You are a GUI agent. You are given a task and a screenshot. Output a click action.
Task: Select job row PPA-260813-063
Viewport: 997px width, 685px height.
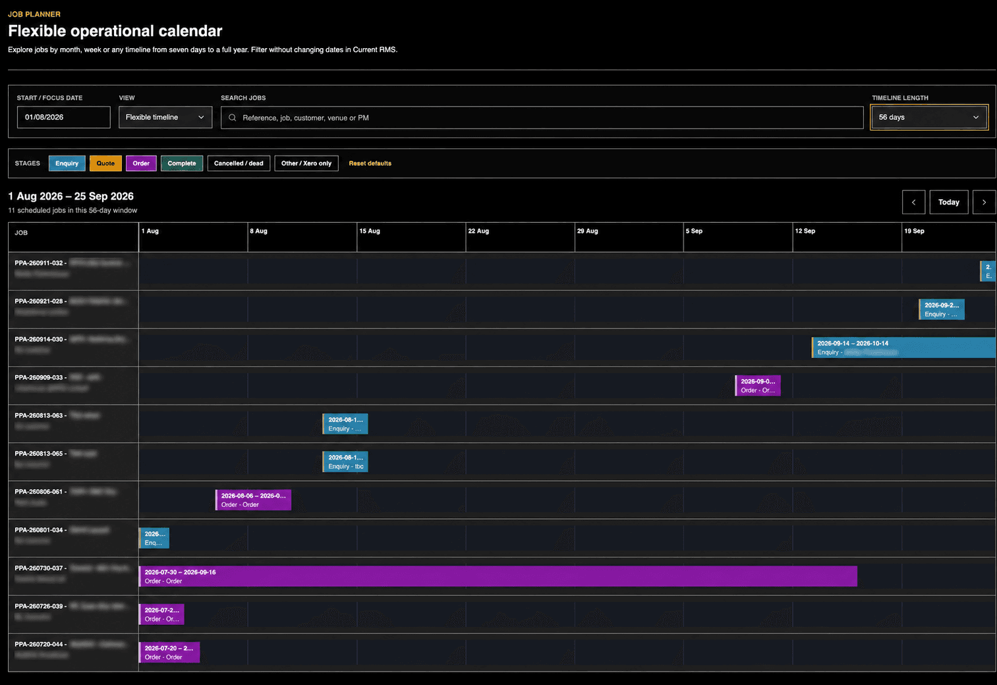[73, 424]
